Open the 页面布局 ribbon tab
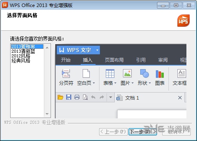Image resolution: width=197 pixels, height=141 pixels. point(114,60)
